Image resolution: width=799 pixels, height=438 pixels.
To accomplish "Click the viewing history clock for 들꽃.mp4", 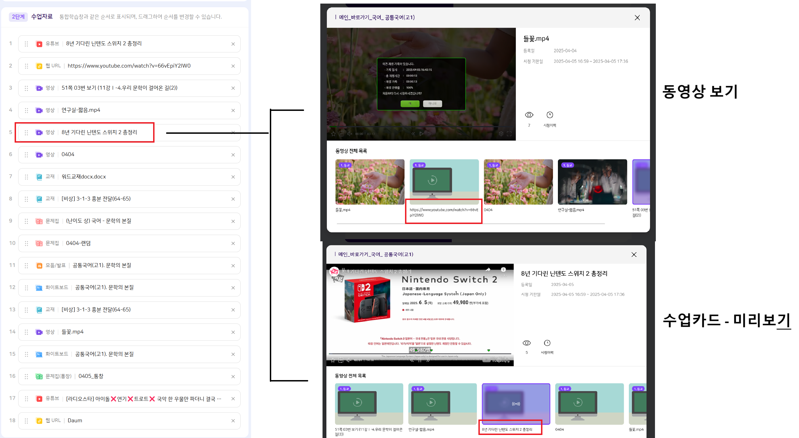I will (550, 115).
